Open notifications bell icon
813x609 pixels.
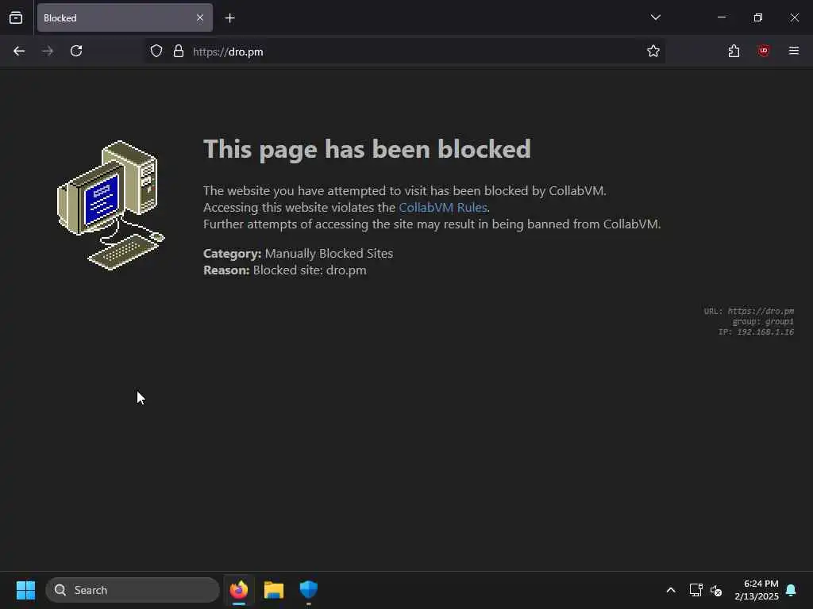pos(792,590)
